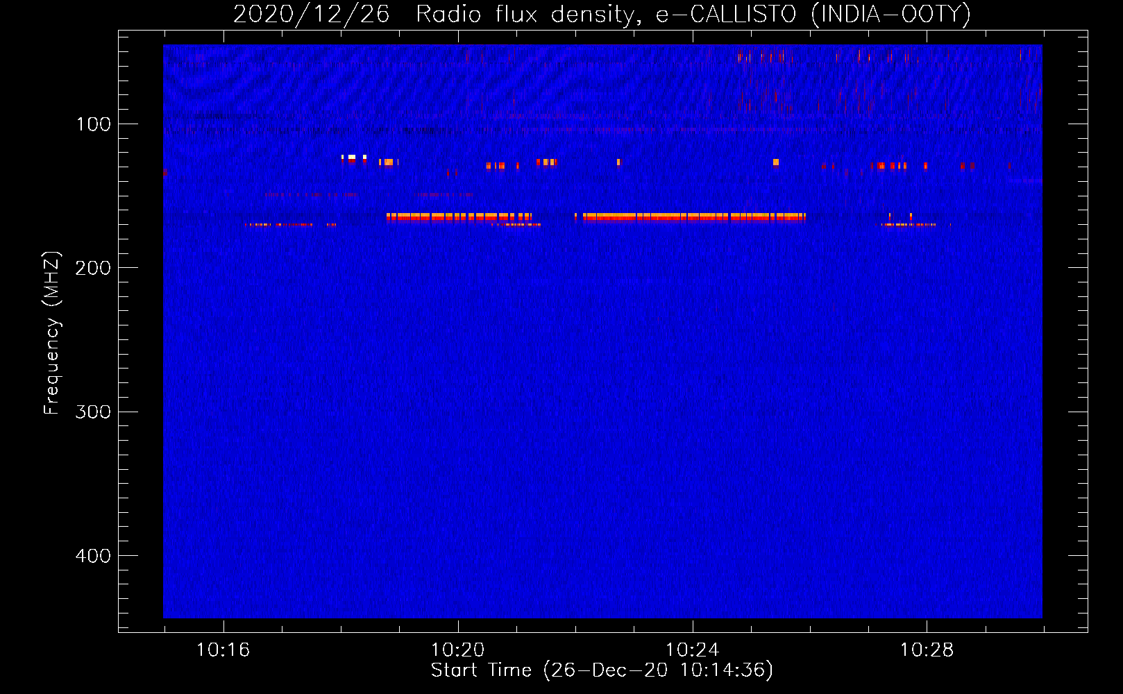
Task: Click the '10:20' time tick label
Action: (x=457, y=650)
